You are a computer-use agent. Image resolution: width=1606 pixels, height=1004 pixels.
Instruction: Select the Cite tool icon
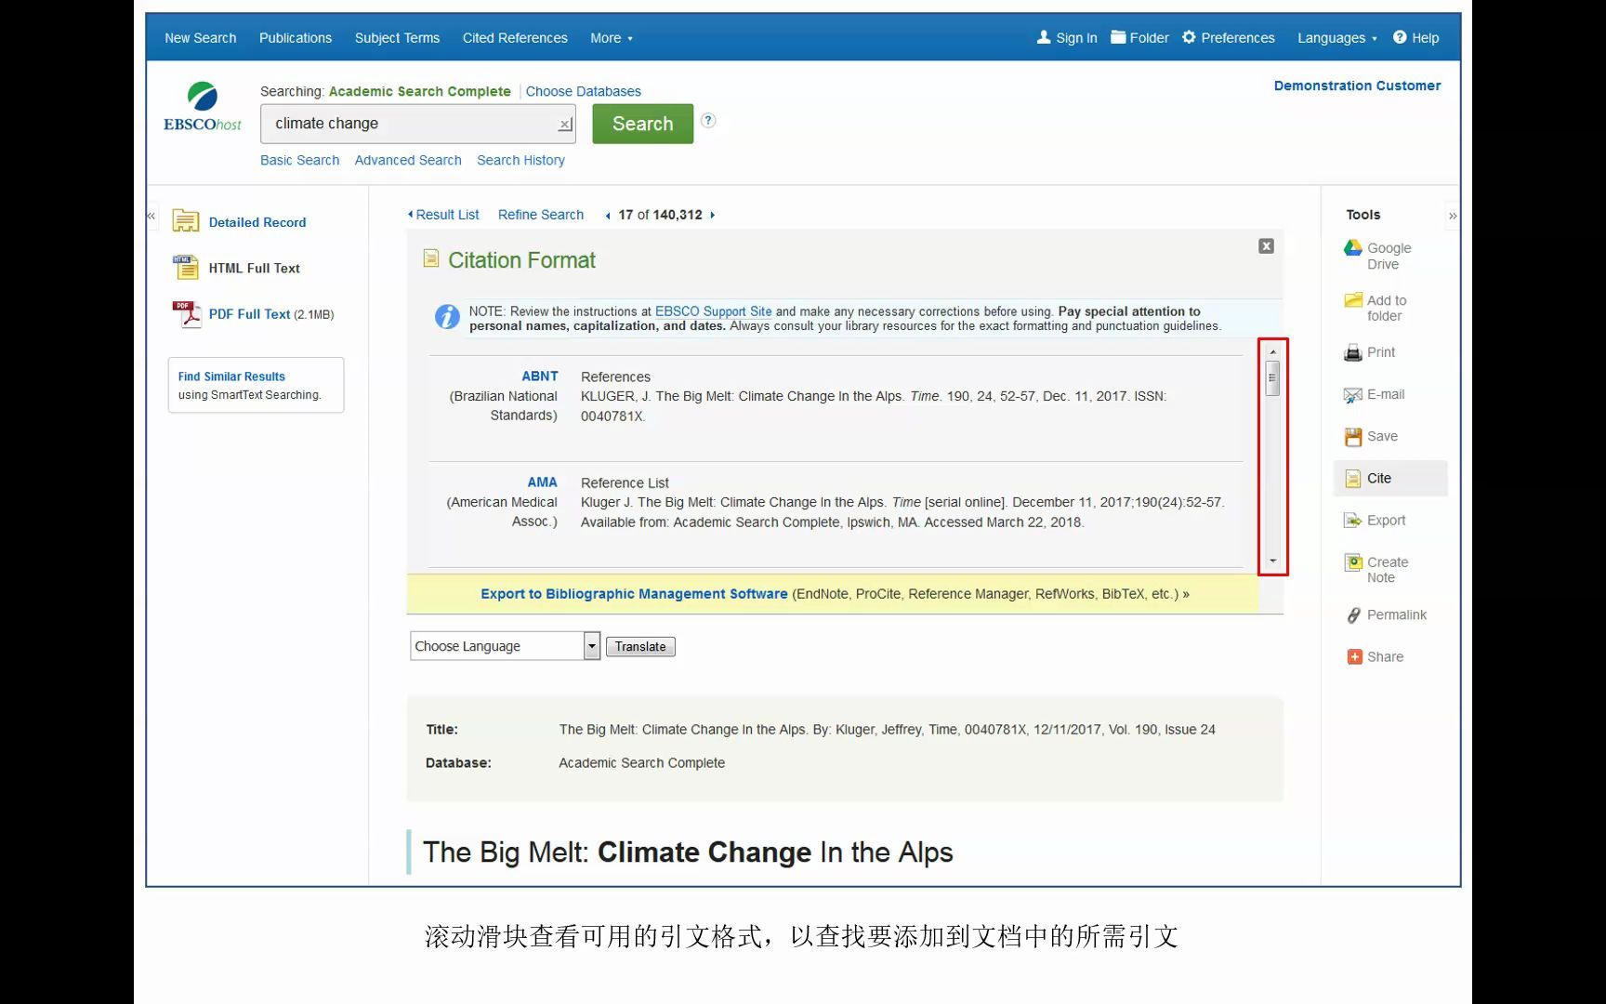[1353, 479]
